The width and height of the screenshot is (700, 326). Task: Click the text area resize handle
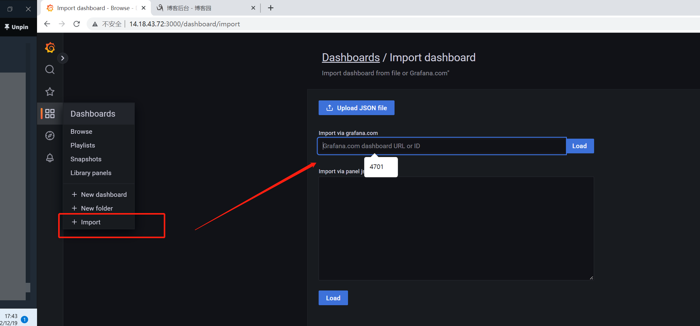pos(591,278)
